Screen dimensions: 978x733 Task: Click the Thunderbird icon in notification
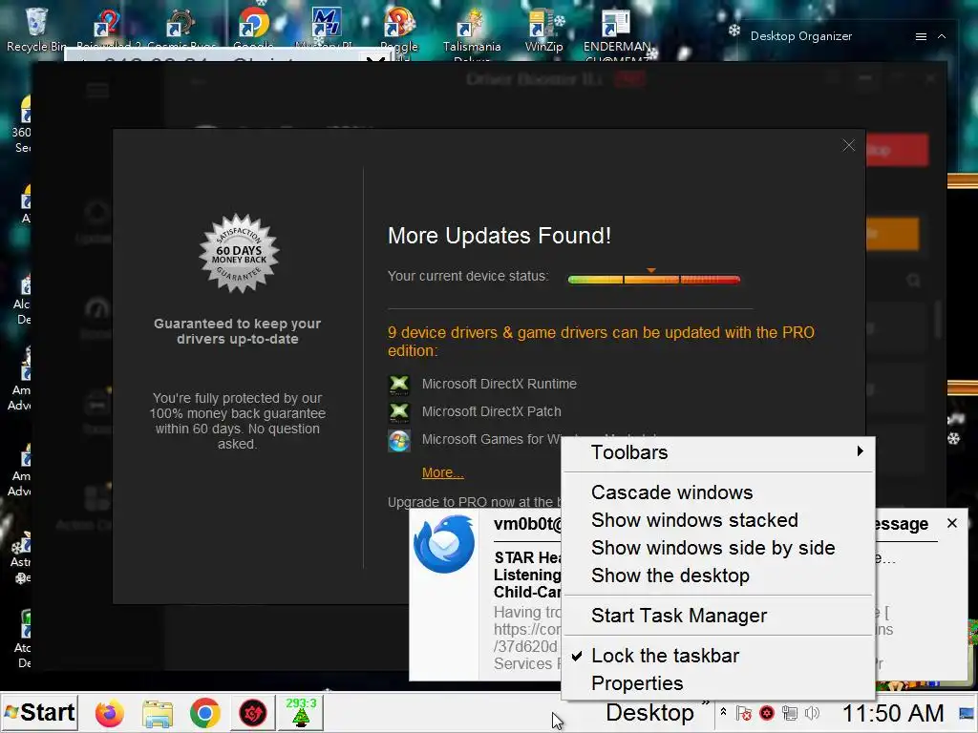coord(444,543)
